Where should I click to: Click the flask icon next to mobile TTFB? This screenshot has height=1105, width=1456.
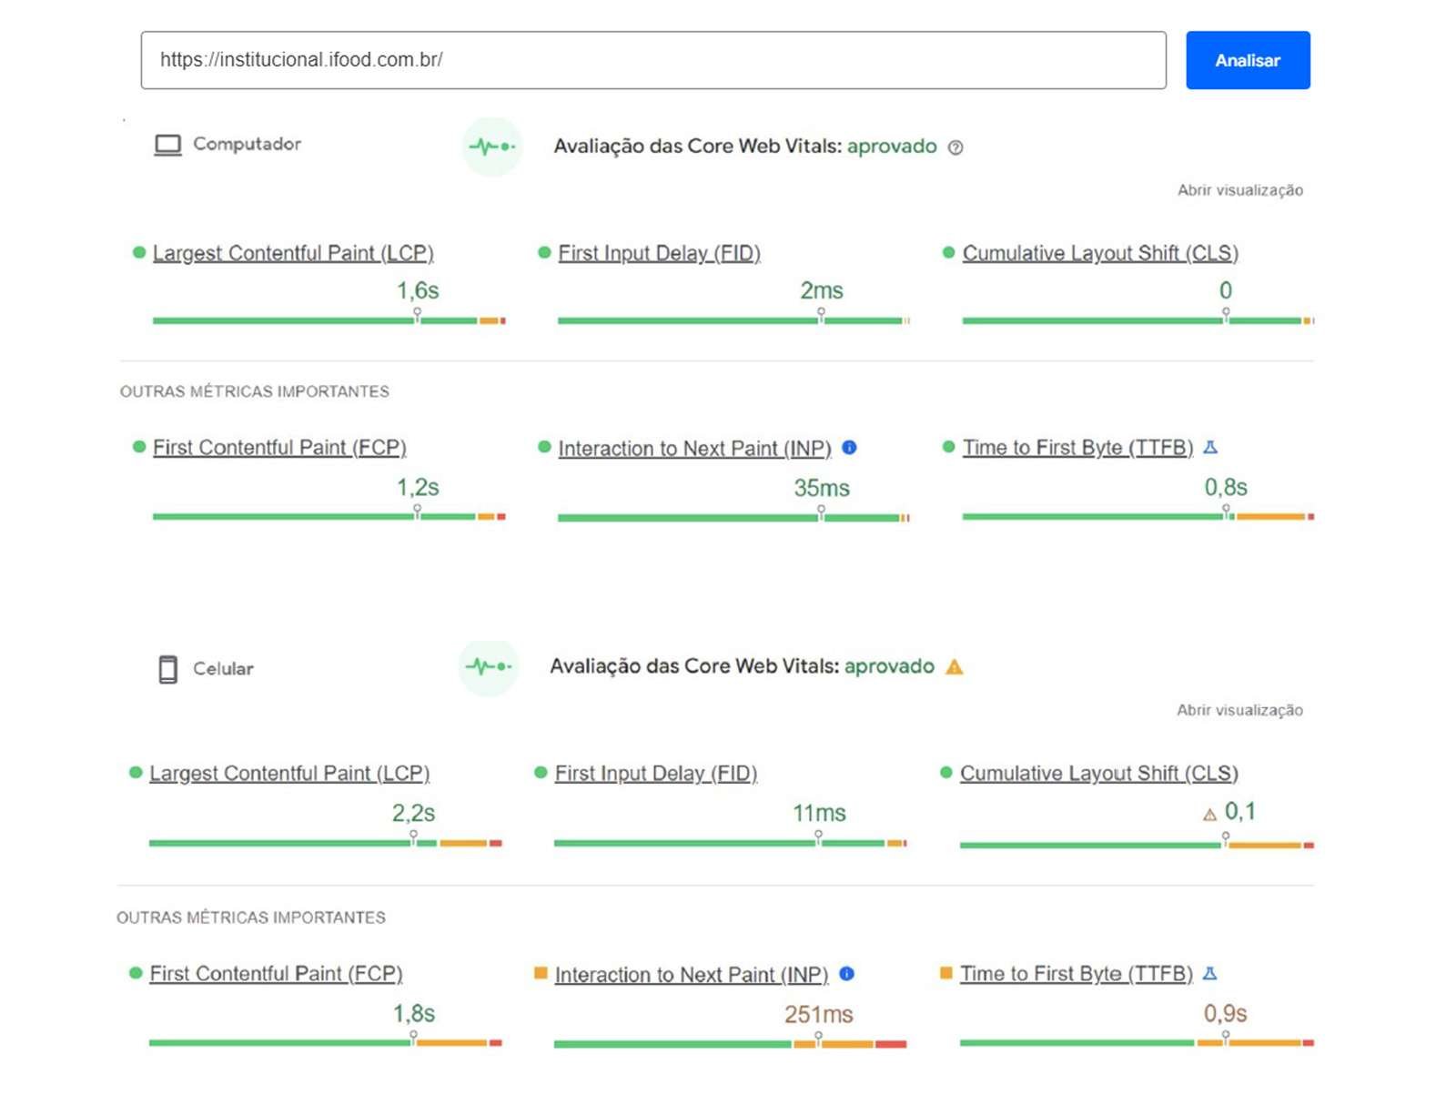point(1209,974)
